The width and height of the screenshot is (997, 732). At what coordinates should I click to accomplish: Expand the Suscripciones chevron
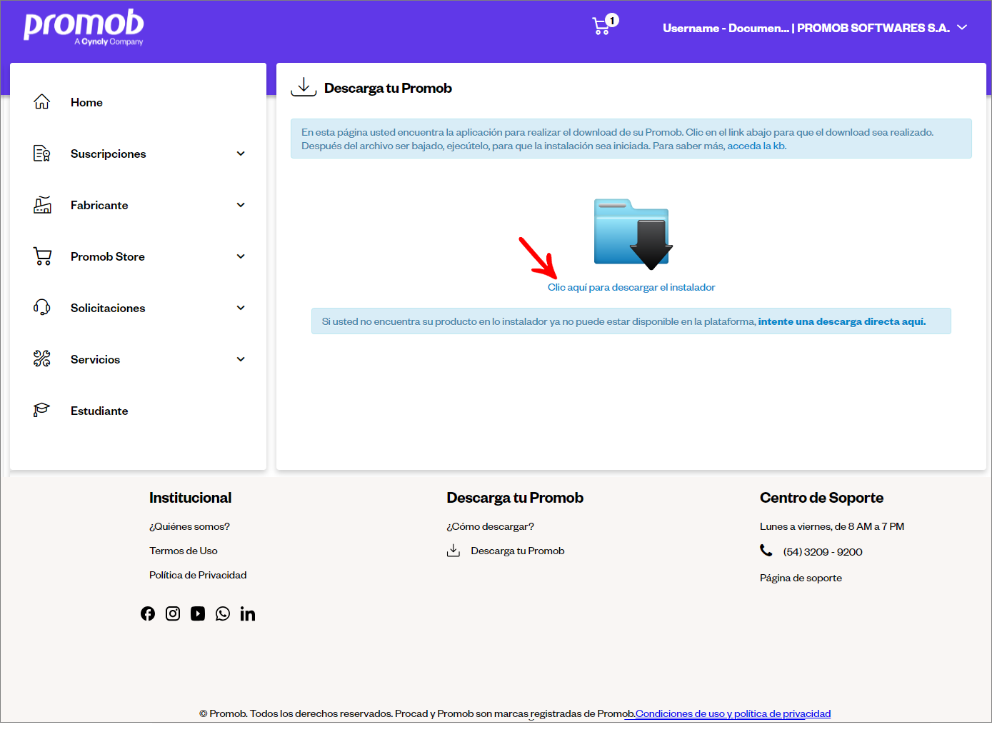241,154
